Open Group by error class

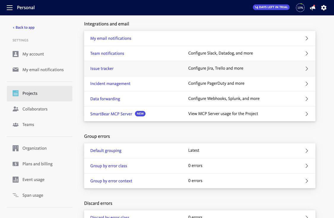click(109, 166)
